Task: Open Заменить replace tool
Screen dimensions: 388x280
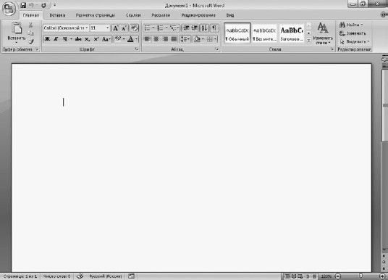Action: click(x=353, y=33)
